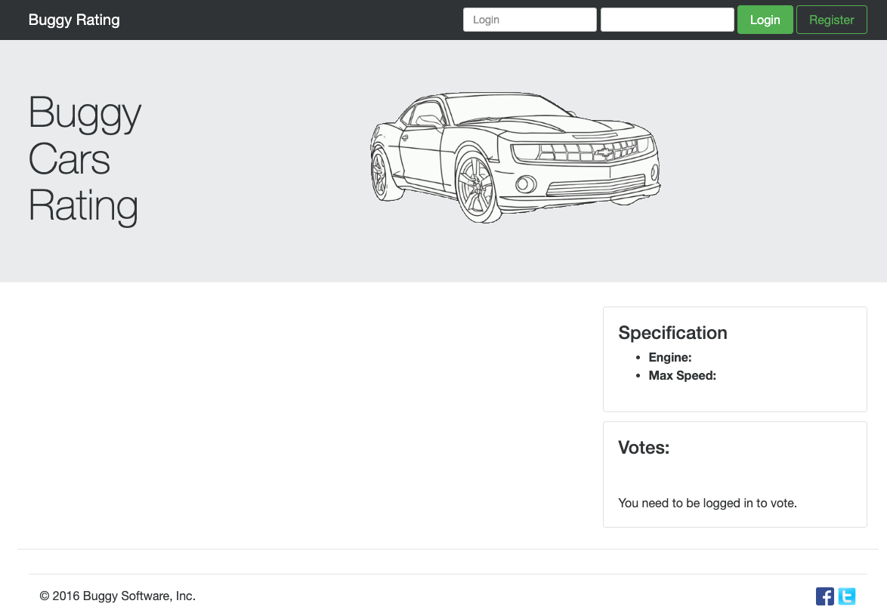Click inside the Votes panel
The height and width of the screenshot is (616, 887).
734,474
